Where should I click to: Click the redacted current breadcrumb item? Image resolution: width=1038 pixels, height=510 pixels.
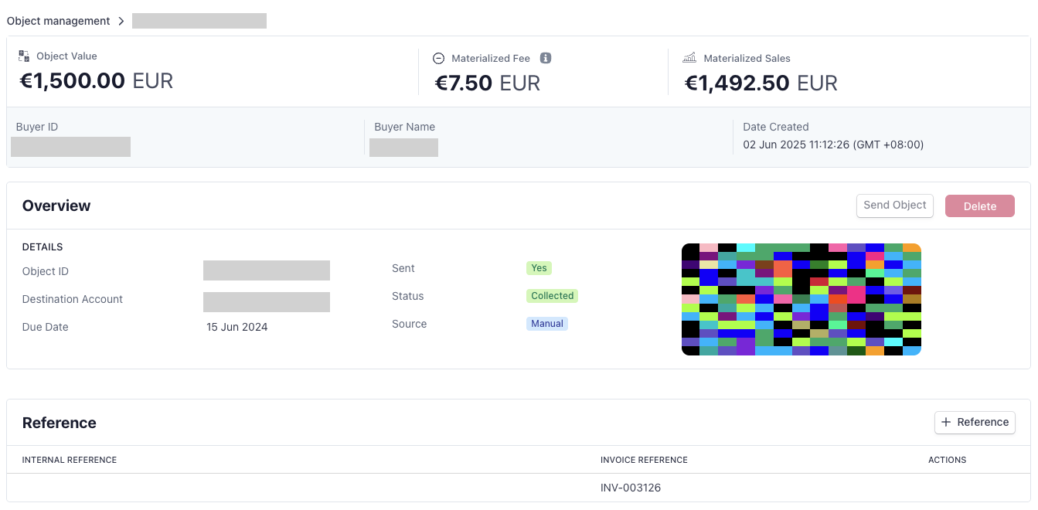(199, 21)
